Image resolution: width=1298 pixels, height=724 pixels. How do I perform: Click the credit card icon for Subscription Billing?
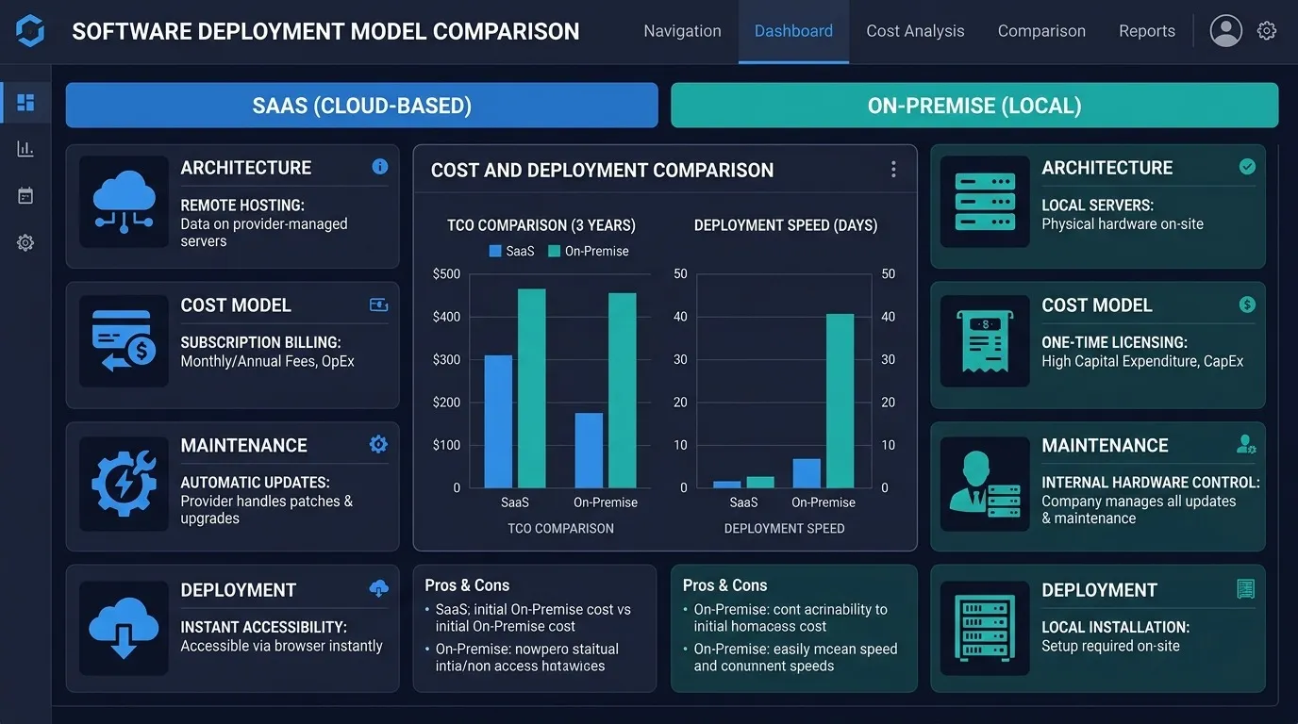[124, 341]
